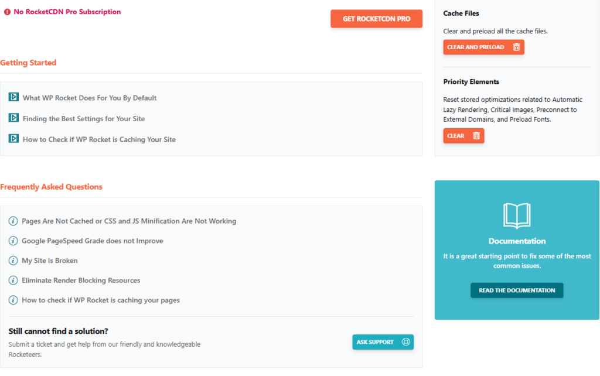Open Google PageSpeed Grade does not Improve FAQ
This screenshot has width=600, height=376.
pos(92,241)
